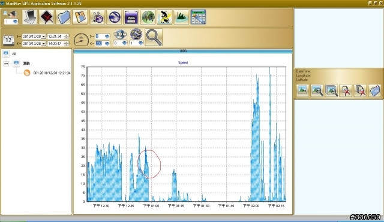Click the delete single photo icon
384x222 pixels.
346,90
